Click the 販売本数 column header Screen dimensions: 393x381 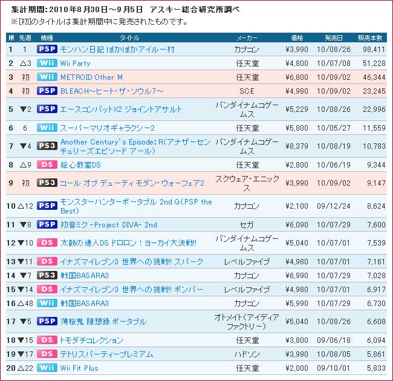pos(370,38)
